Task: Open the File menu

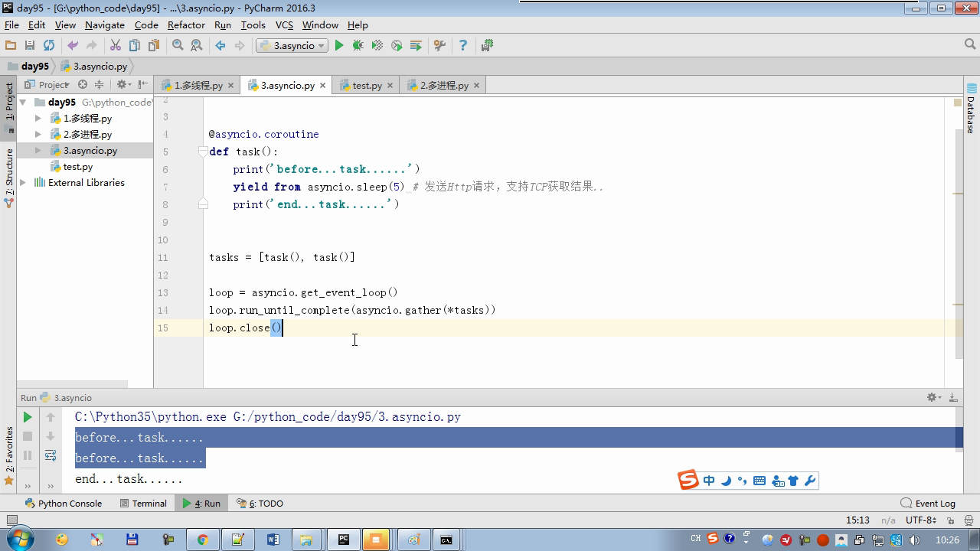Action: 11,25
